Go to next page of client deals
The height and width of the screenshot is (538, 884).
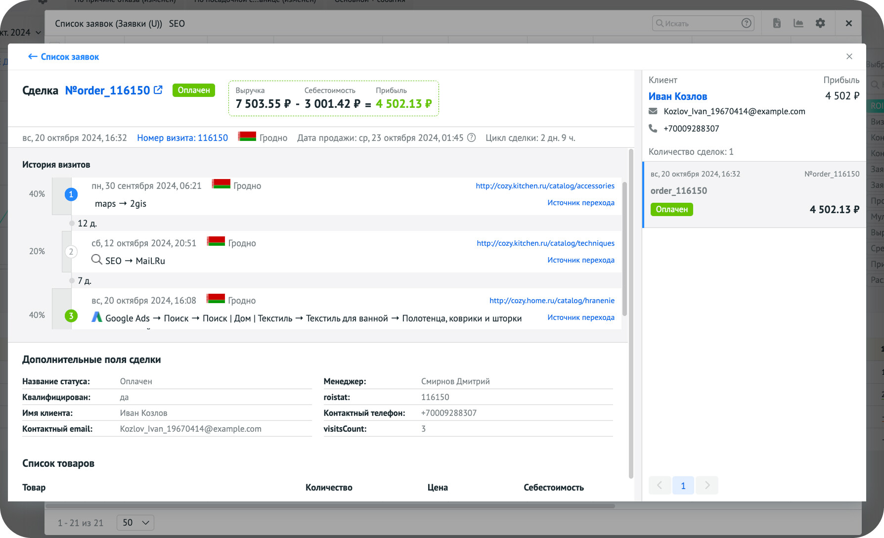point(707,486)
